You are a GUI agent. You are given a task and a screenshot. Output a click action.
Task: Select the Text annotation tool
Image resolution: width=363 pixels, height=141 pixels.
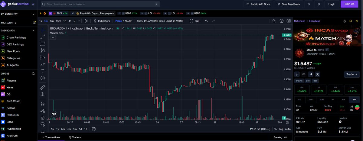(x=43, y=71)
